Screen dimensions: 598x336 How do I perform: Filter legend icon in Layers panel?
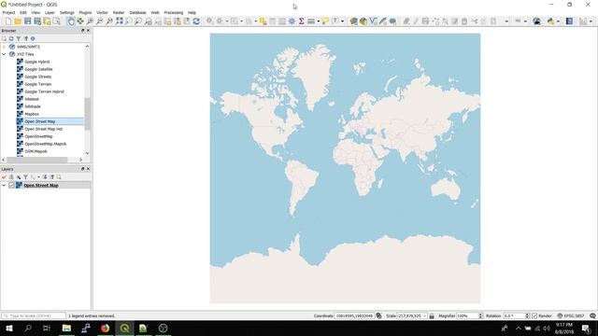[x=25, y=177]
